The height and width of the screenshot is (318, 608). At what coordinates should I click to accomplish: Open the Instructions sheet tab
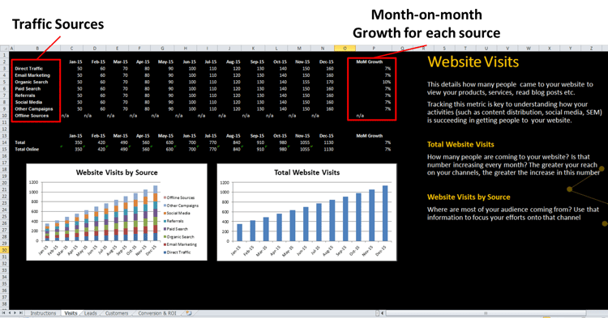click(43, 313)
